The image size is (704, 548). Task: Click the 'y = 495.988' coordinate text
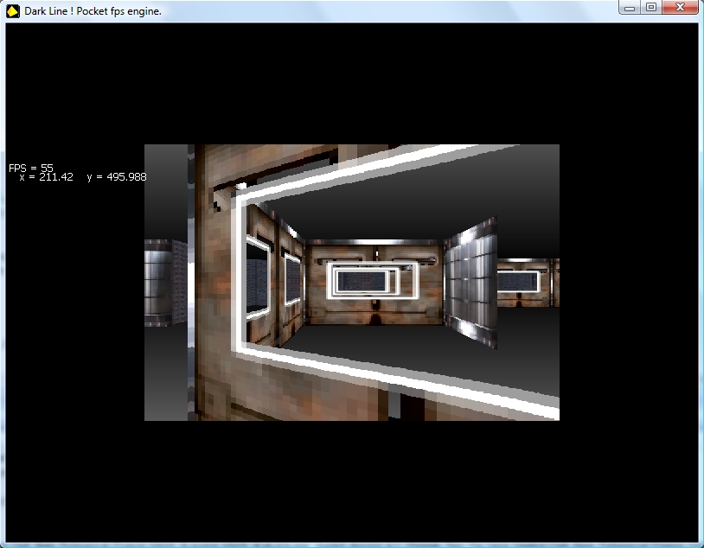click(x=117, y=177)
